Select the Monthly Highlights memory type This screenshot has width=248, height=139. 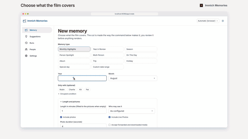coord(74,49)
